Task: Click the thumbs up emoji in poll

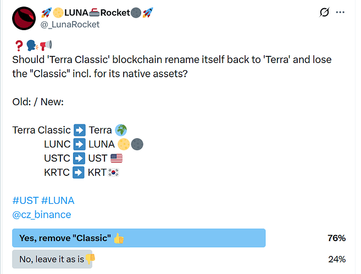Action: click(x=119, y=238)
